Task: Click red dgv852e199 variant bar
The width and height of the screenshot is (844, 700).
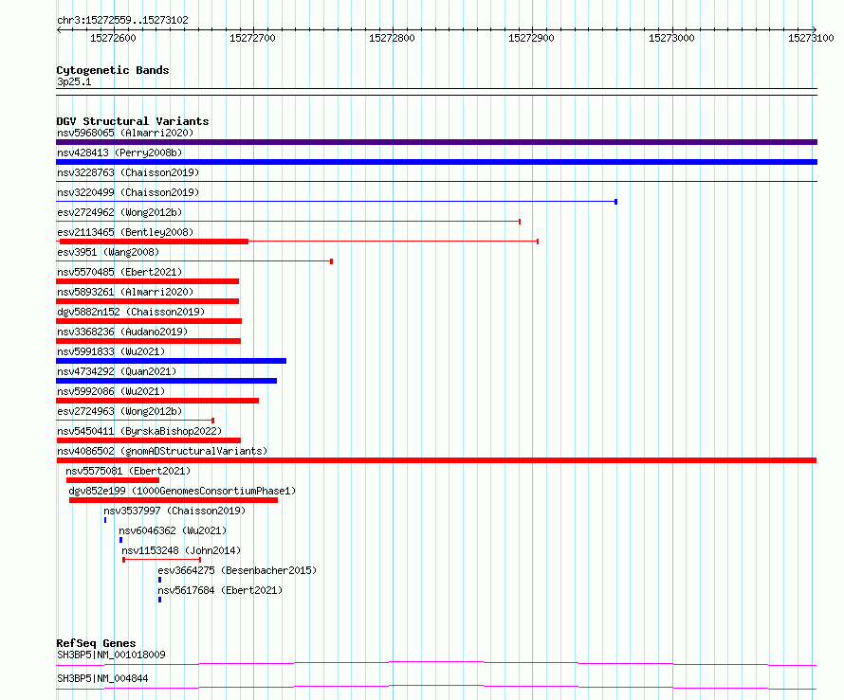Action: [174, 500]
